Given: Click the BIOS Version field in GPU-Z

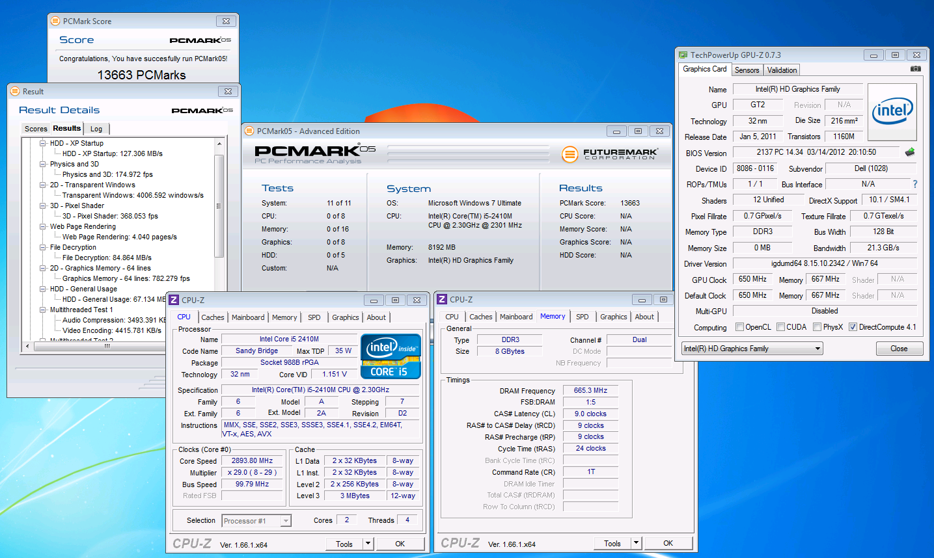Looking at the screenshot, I should coord(816,152).
